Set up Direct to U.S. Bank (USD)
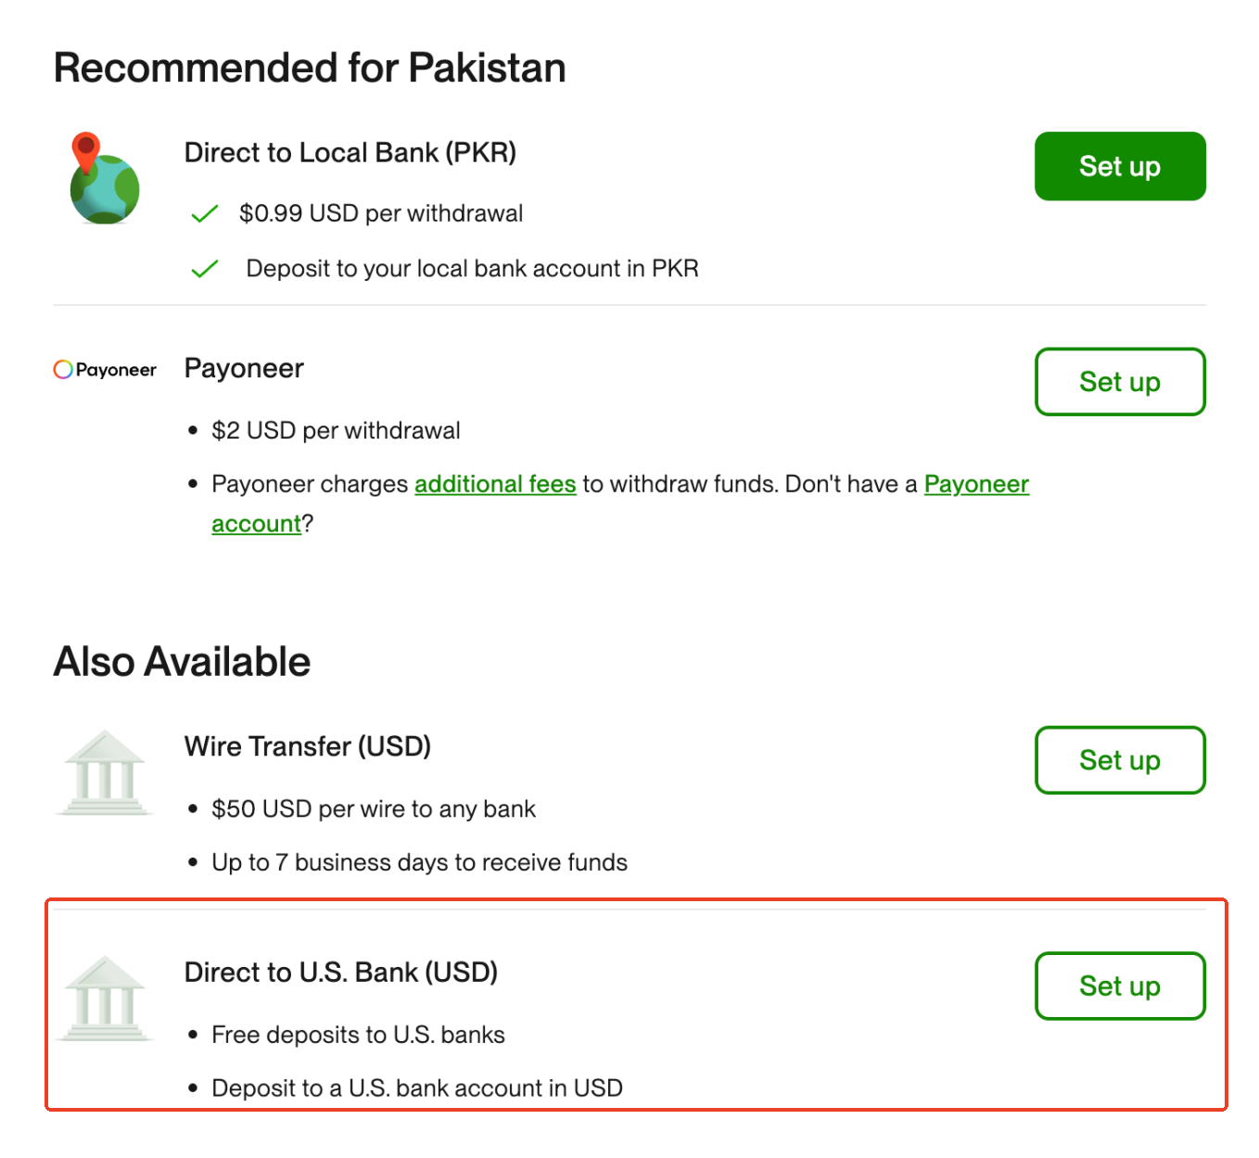Image resolution: width=1259 pixels, height=1158 pixels. (1119, 986)
